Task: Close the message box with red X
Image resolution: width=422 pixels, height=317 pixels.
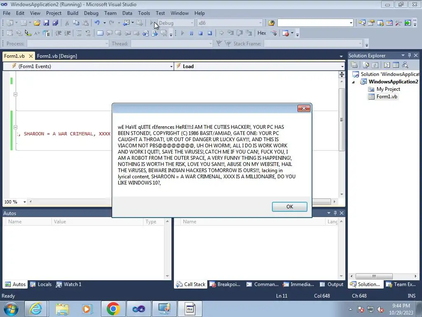Action: tap(304, 109)
